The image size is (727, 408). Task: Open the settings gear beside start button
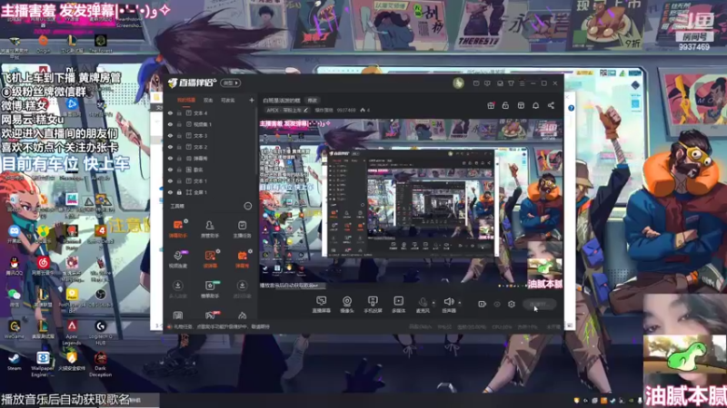tap(512, 304)
